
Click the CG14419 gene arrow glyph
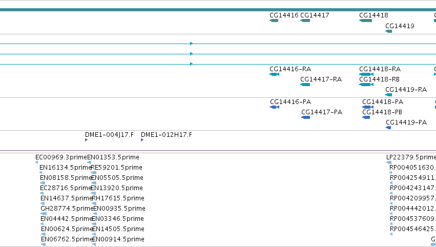388,31
